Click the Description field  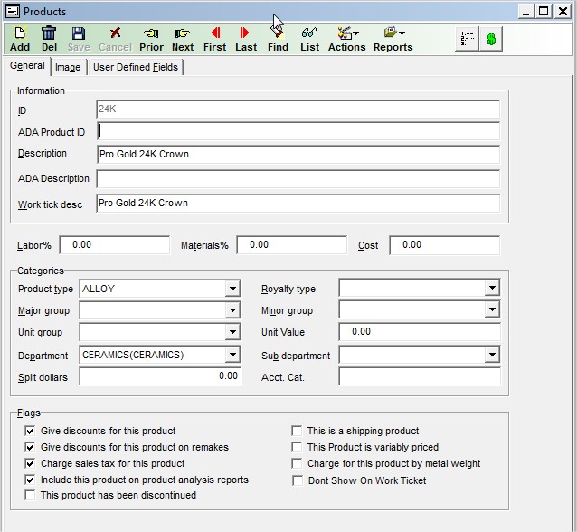298,154
